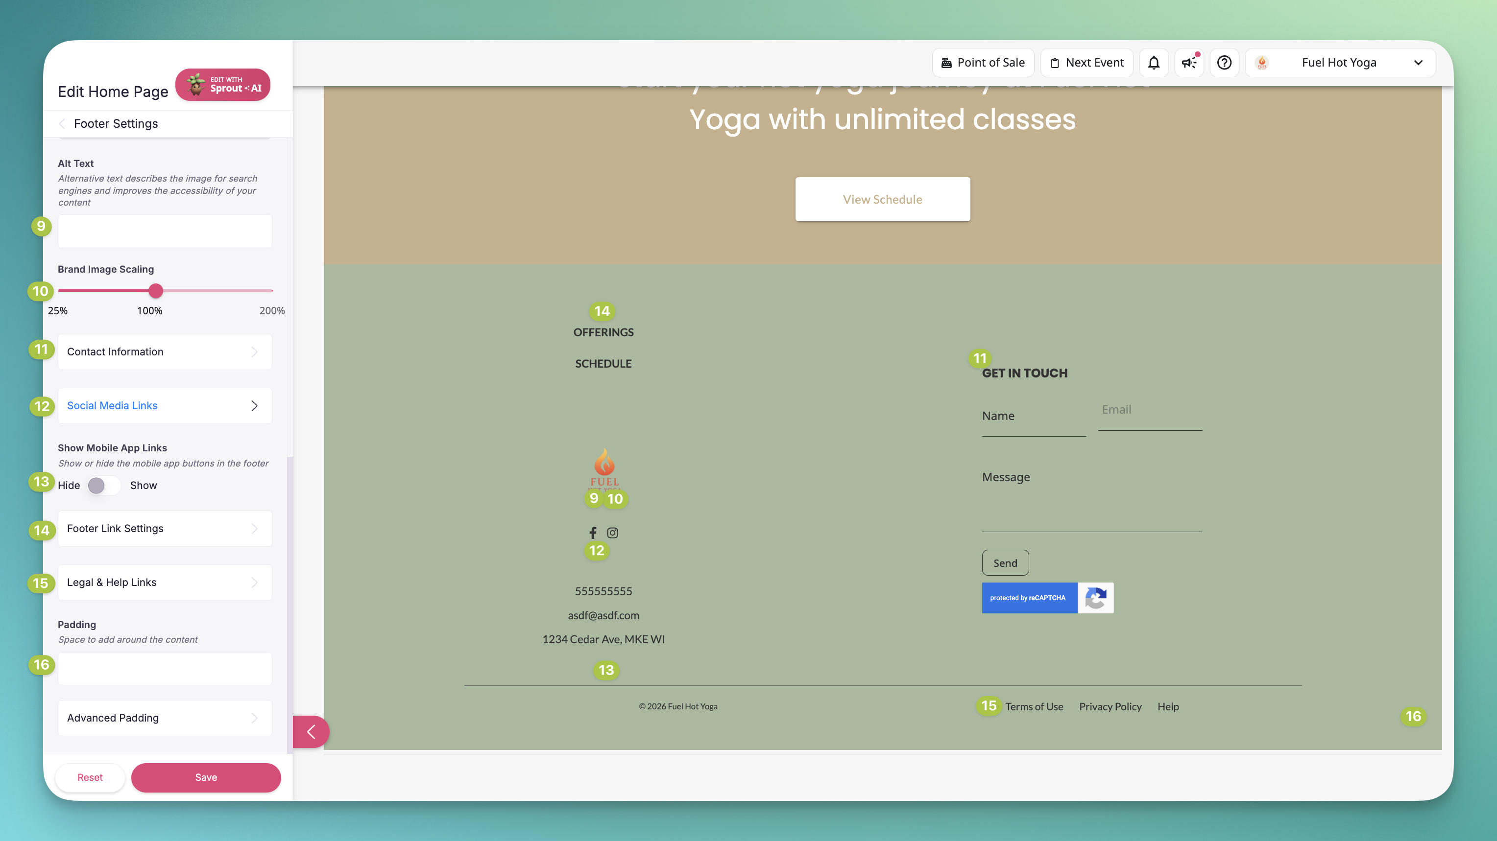Click the GET IN TOUCH heading
Image resolution: width=1497 pixels, height=841 pixels.
pyautogui.click(x=1025, y=373)
